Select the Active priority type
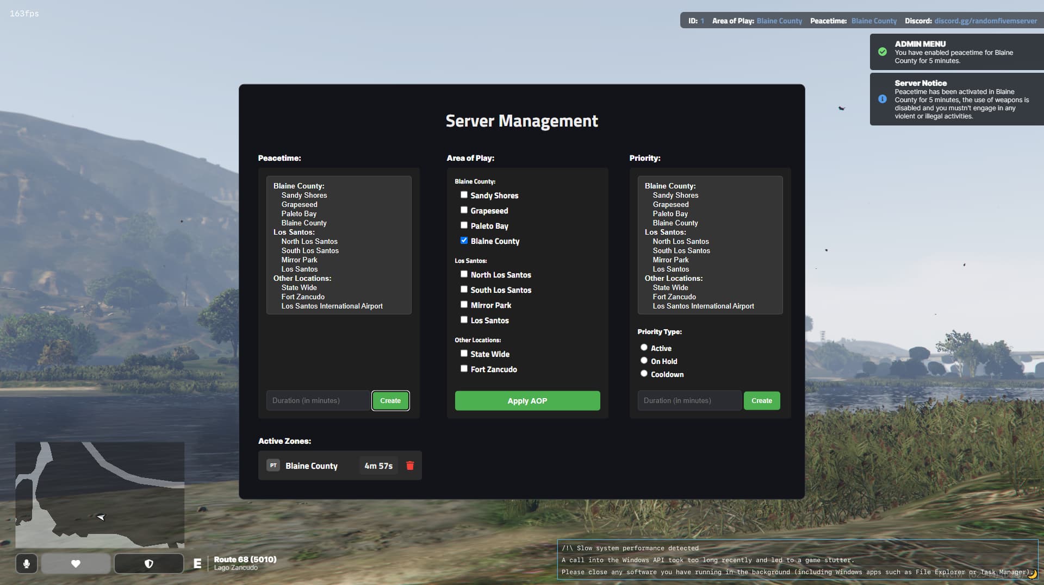 pyautogui.click(x=644, y=348)
